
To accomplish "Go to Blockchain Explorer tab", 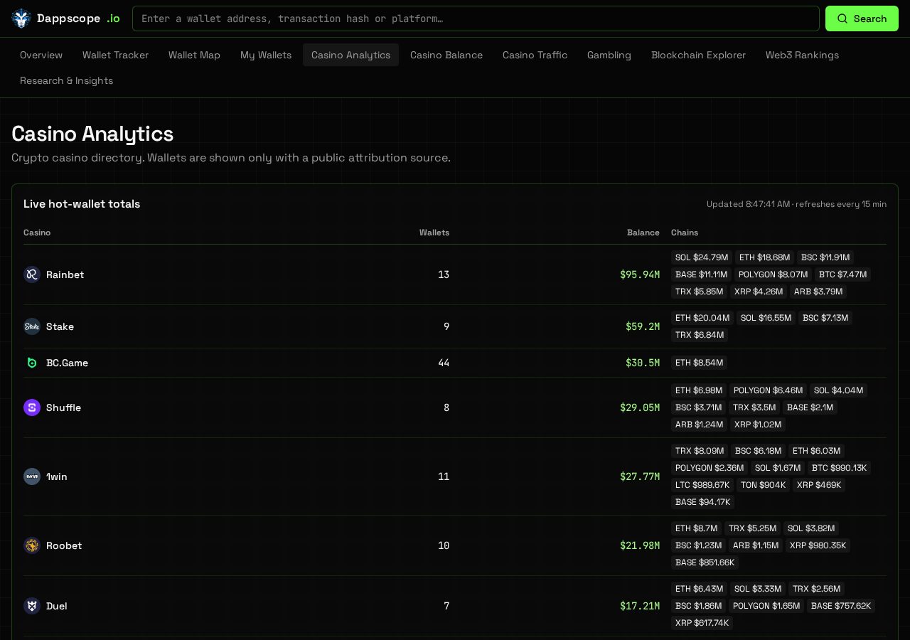I will point(698,55).
